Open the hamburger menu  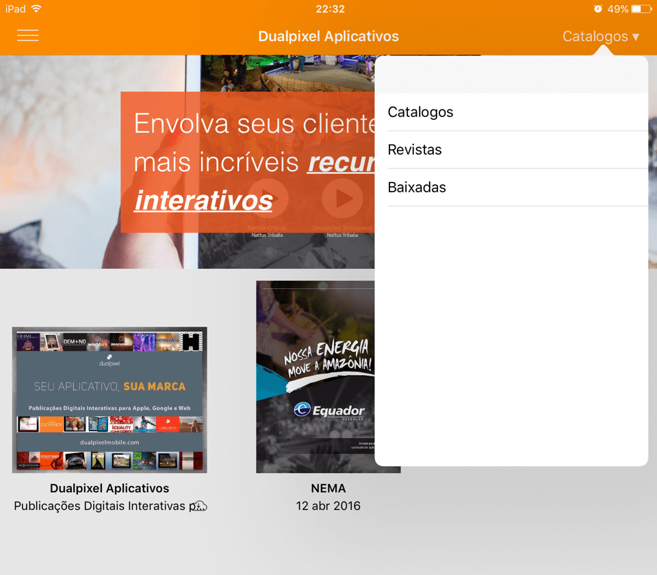tap(27, 35)
